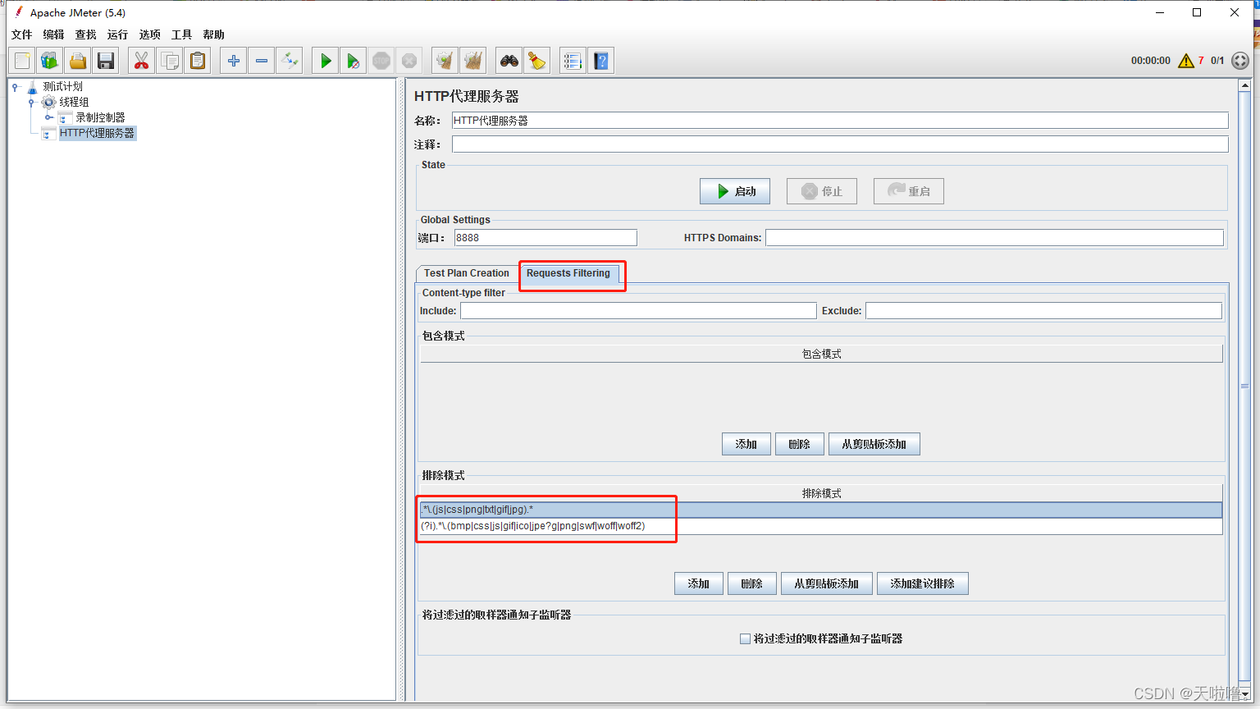This screenshot has width=1260, height=709.
Task: Click the 名称 input field
Action: point(840,121)
